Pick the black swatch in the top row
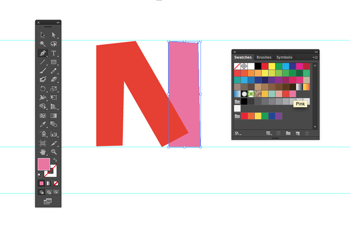 (x=258, y=66)
